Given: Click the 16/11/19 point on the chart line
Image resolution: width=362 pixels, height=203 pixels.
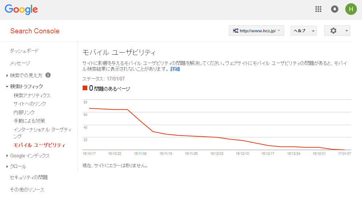Looking at the screenshot, I should 166,134.
